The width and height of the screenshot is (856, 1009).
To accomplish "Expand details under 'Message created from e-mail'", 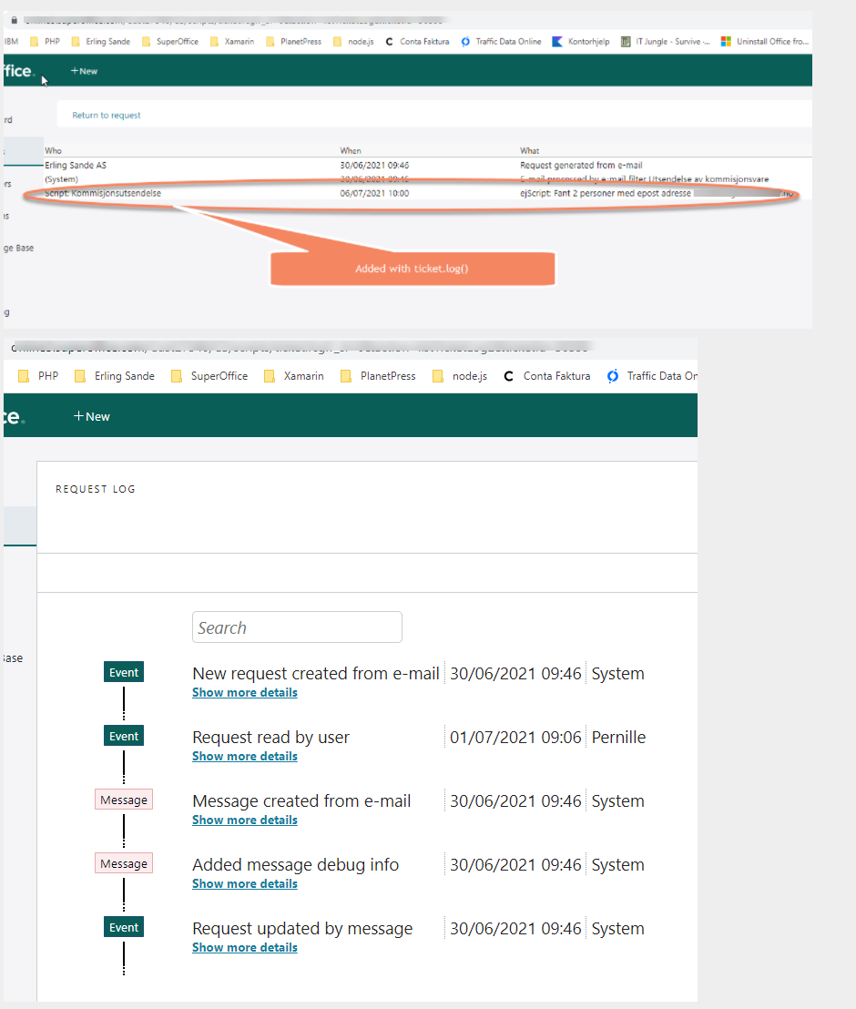I will [x=244, y=820].
